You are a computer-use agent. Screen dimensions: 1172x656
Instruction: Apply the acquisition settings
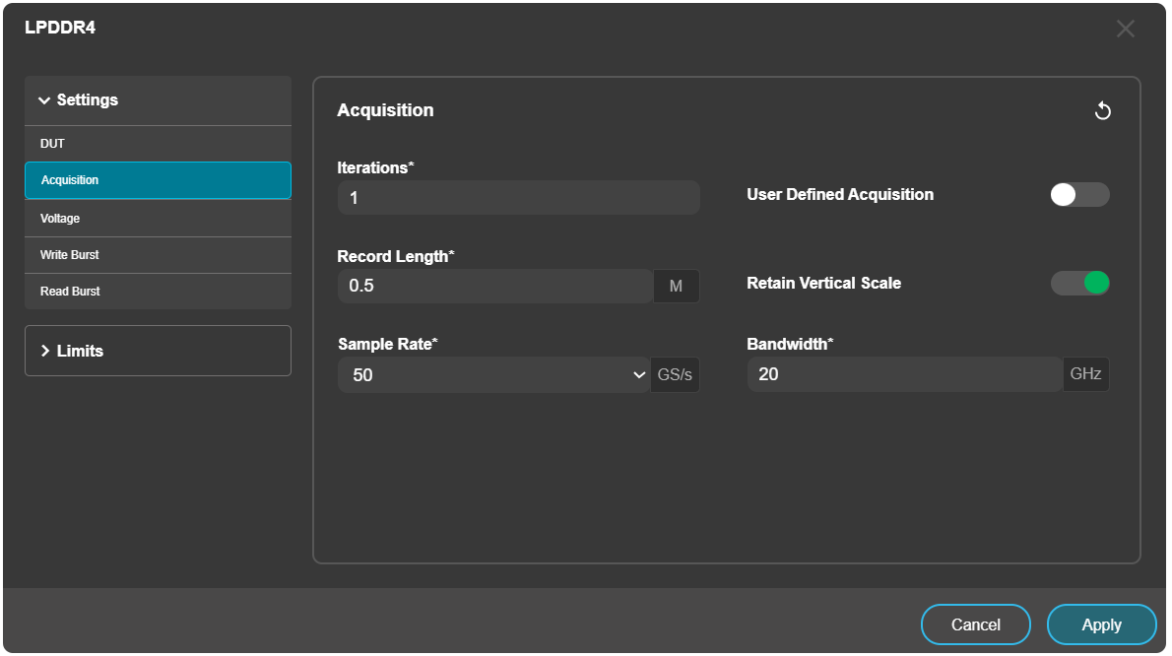(1101, 624)
